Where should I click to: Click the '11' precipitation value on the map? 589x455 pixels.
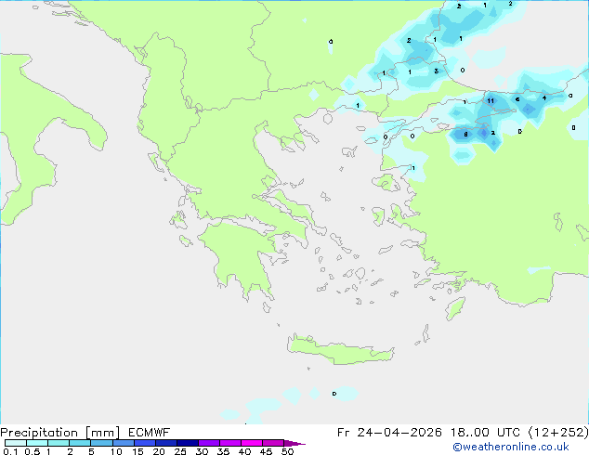[x=491, y=100]
